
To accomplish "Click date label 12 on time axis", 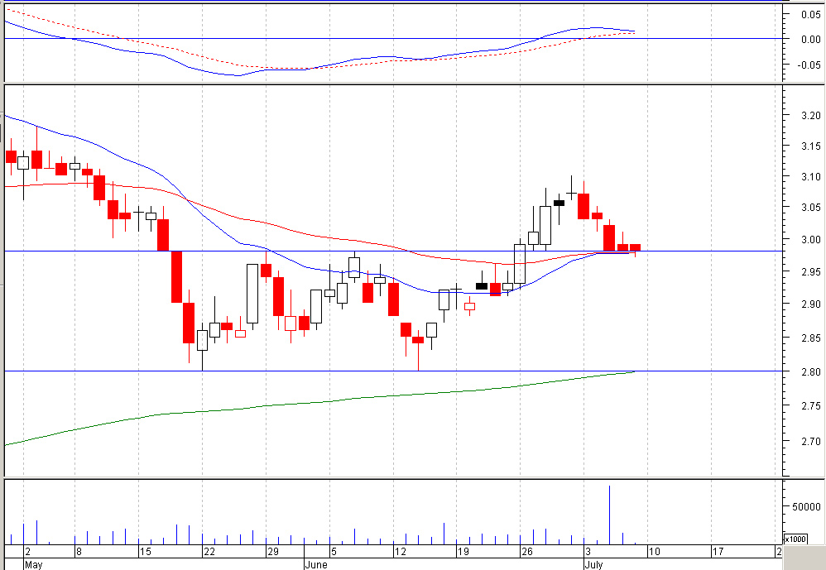I will (x=401, y=552).
